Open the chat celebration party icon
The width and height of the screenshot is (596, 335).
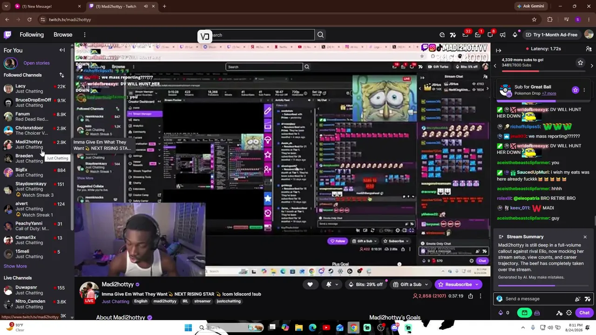pyautogui.click(x=578, y=299)
